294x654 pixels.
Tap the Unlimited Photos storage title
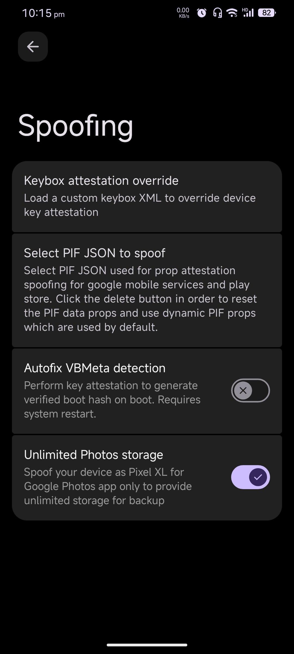click(x=93, y=455)
